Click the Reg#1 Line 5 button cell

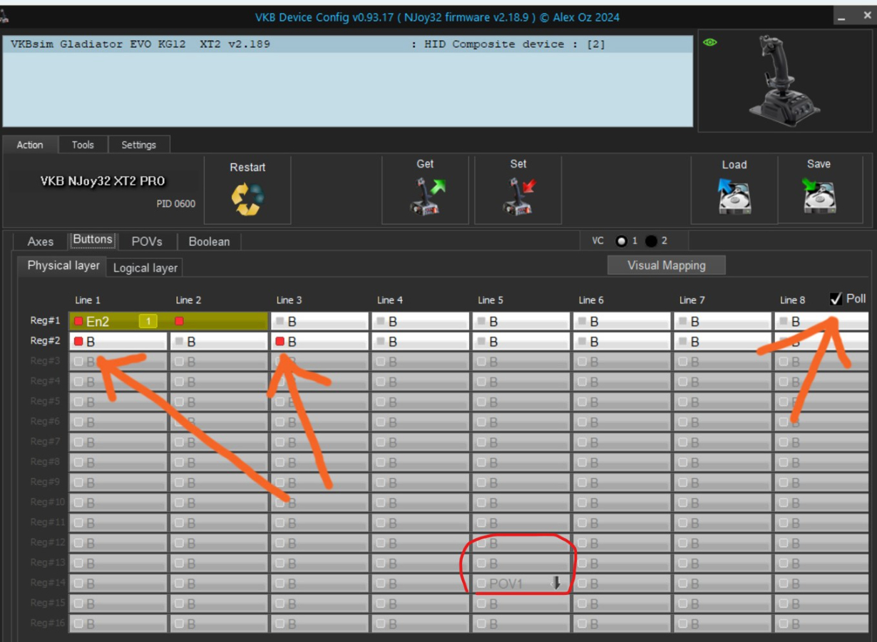coord(521,322)
